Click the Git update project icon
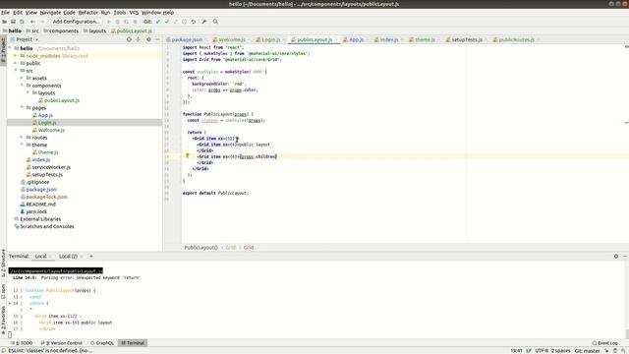629x354 pixels. click(x=158, y=22)
